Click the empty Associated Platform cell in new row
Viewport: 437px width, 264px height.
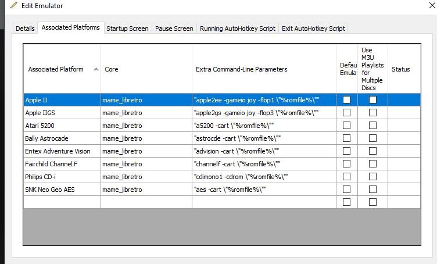(62, 202)
